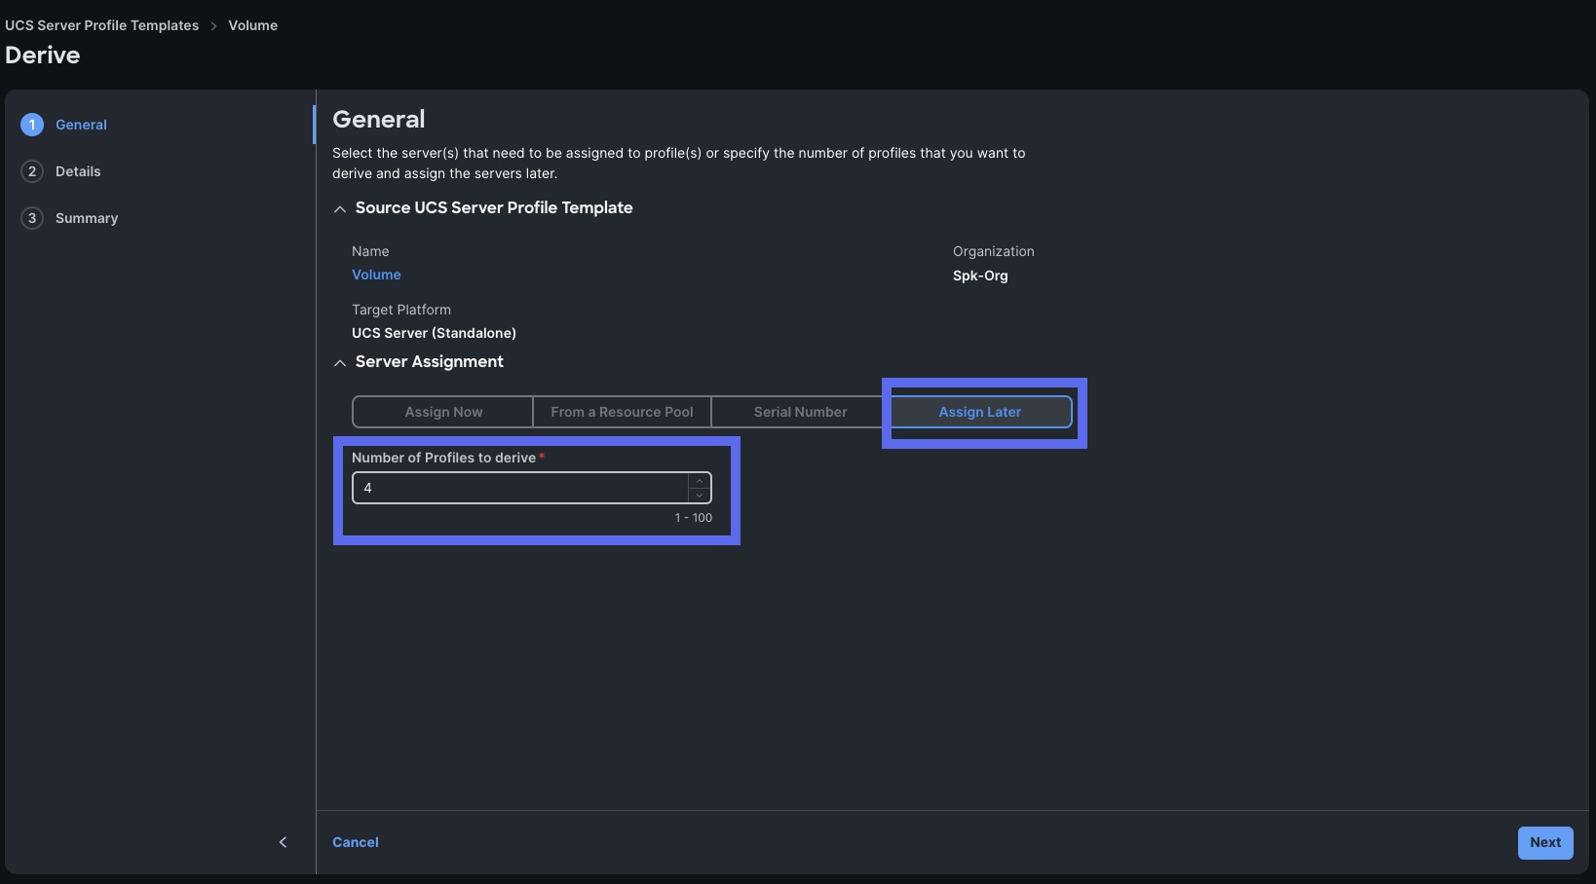The width and height of the screenshot is (1596, 884).
Task: Click step indicator 2 for Details
Action: coord(32,171)
